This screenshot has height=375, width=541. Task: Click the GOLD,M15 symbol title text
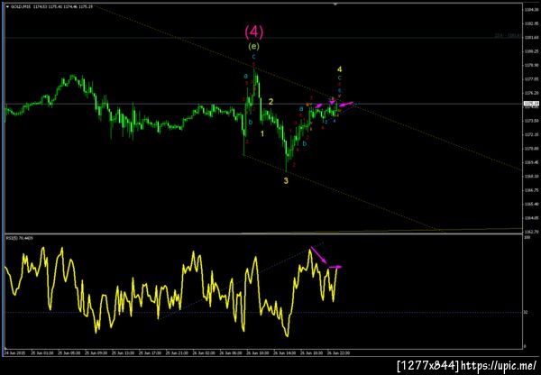click(22, 6)
